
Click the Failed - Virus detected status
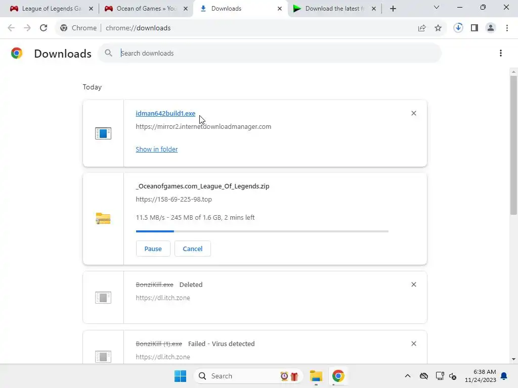coord(222,344)
